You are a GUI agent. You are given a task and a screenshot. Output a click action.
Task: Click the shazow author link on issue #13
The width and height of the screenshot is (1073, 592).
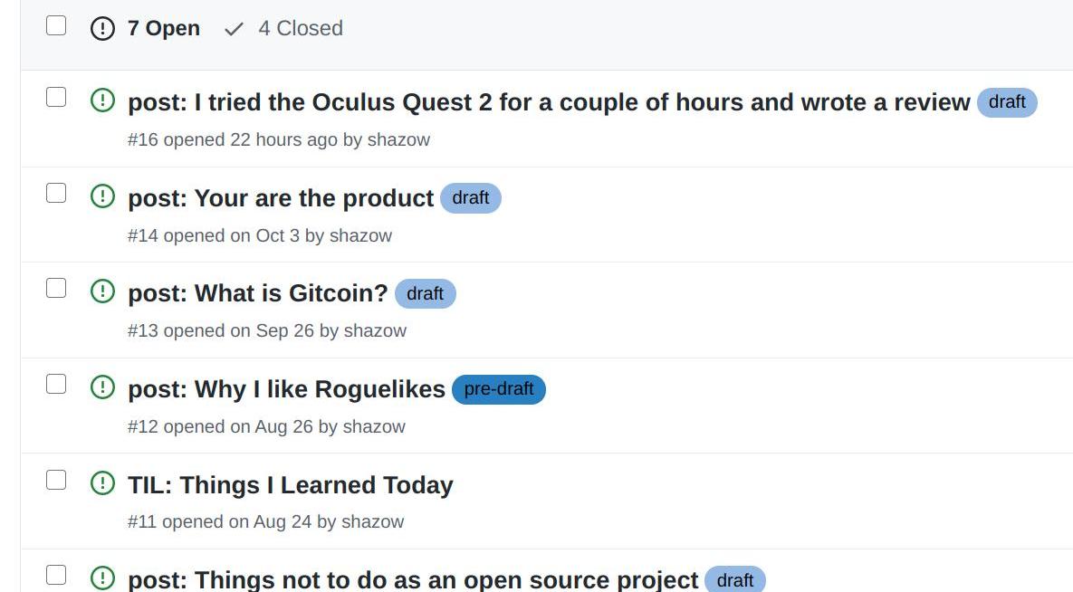click(x=375, y=330)
